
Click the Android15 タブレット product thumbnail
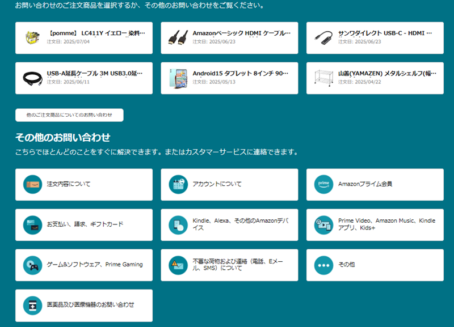178,78
